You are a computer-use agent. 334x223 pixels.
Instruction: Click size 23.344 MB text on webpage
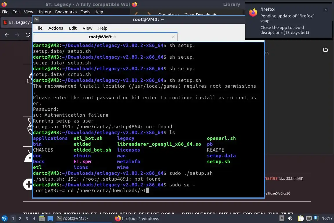pos(291,179)
